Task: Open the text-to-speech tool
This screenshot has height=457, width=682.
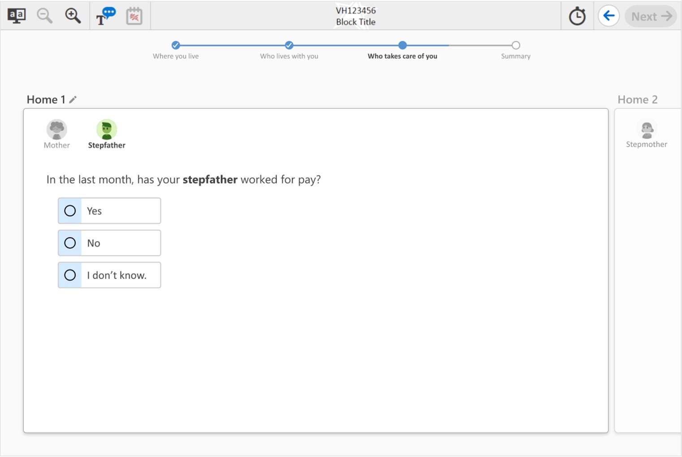Action: click(106, 16)
